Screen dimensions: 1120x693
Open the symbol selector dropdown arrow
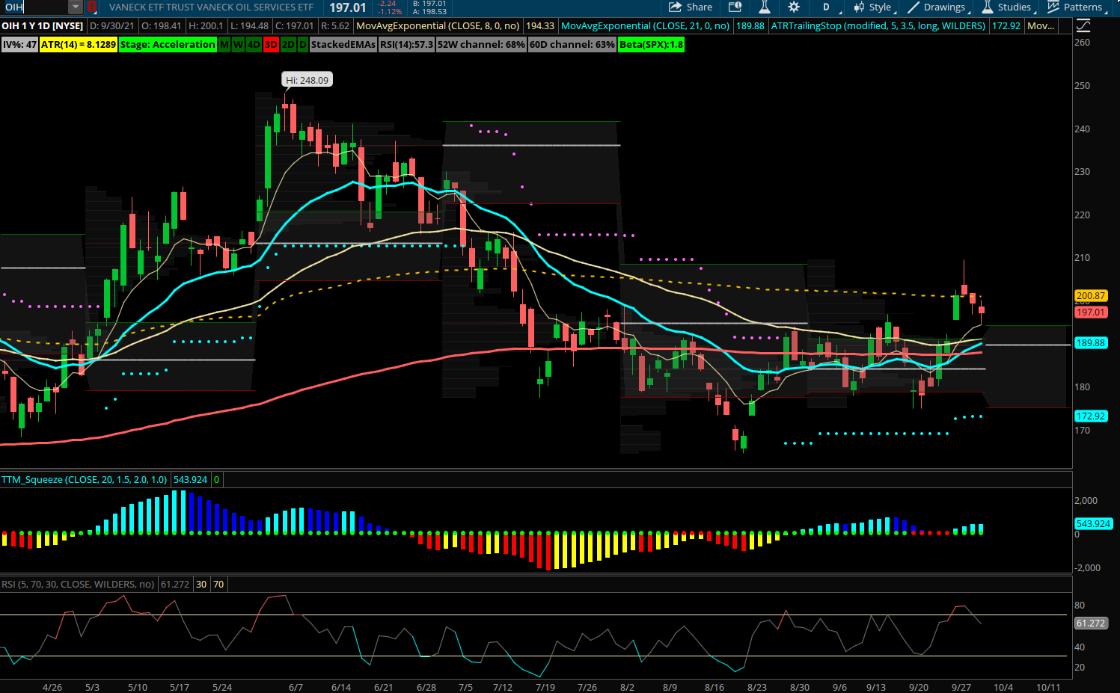pos(76,7)
